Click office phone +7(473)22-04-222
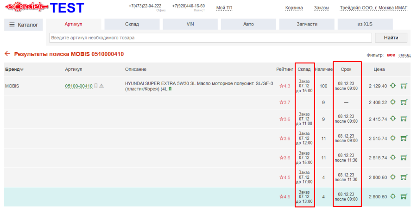The image size is (417, 208). (x=145, y=6)
